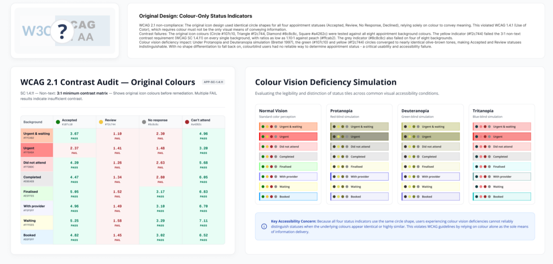
Task: Click the question mark circle on W3C badge
Action: pyautogui.click(x=62, y=31)
